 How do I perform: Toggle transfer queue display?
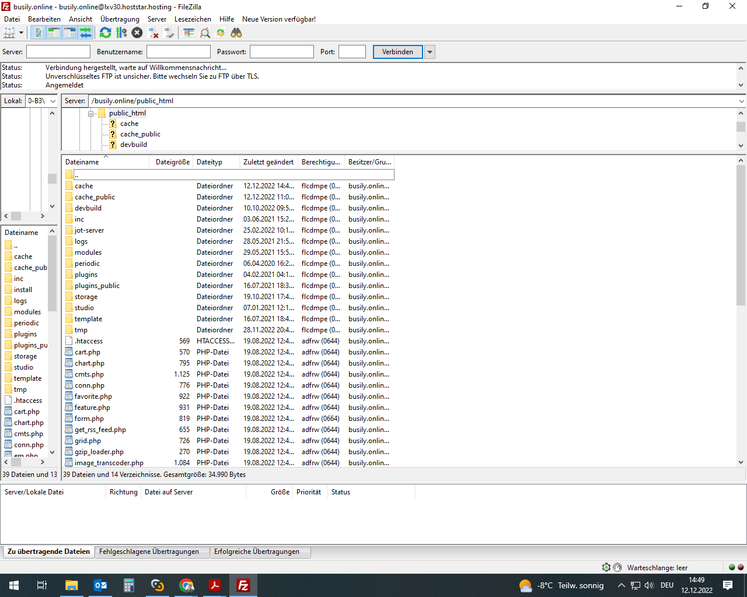(86, 33)
